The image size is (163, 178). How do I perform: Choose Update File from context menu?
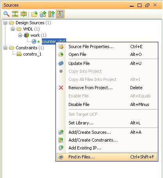pos(107,63)
